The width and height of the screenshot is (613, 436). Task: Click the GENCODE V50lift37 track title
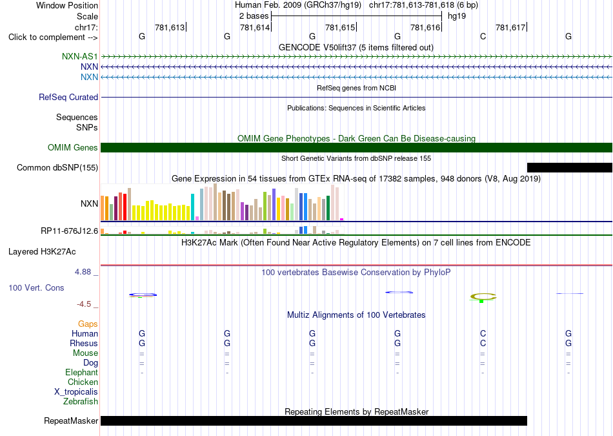(356, 47)
